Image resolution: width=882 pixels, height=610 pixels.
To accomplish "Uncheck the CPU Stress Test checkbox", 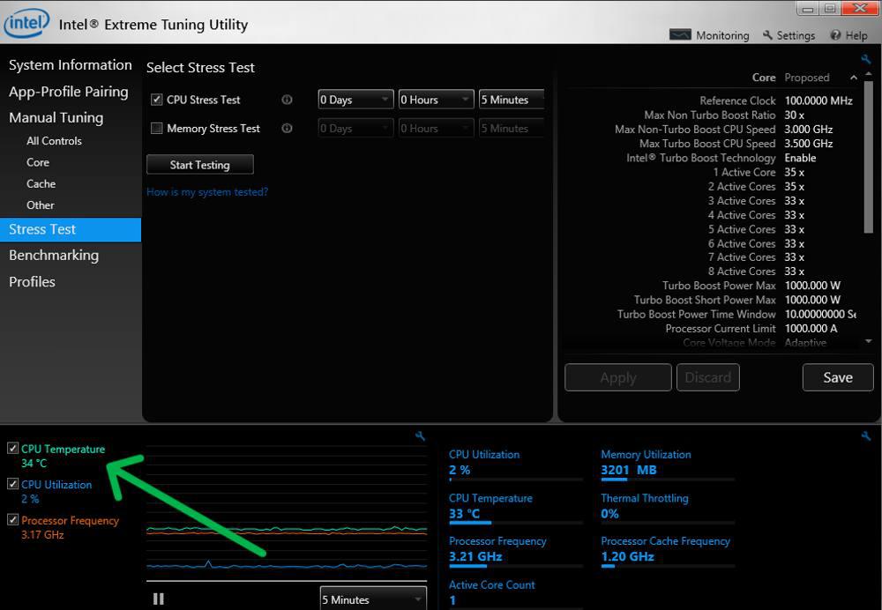I will (x=156, y=100).
